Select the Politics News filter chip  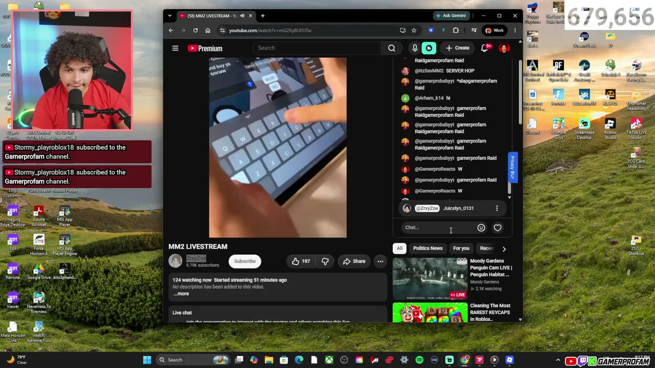428,248
